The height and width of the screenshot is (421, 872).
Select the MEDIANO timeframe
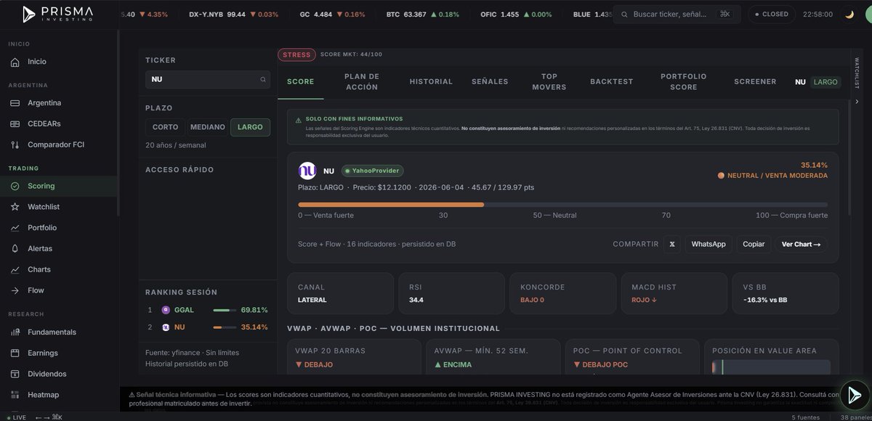tap(207, 127)
